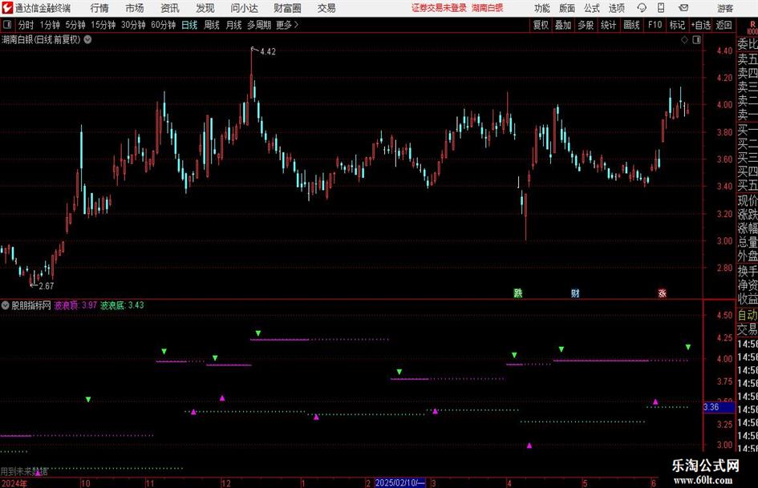Click the 通达信 red logo icon
The height and width of the screenshot is (488, 758).
[6, 8]
